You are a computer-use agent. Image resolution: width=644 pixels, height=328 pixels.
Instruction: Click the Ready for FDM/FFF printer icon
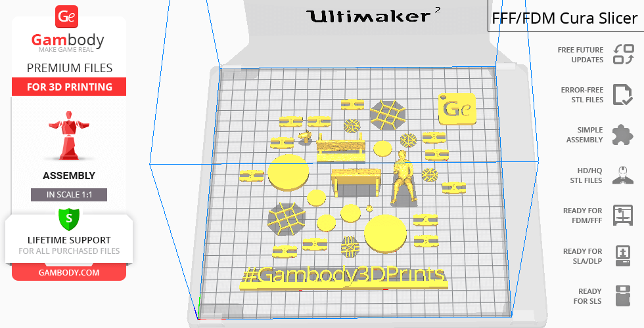622,215
